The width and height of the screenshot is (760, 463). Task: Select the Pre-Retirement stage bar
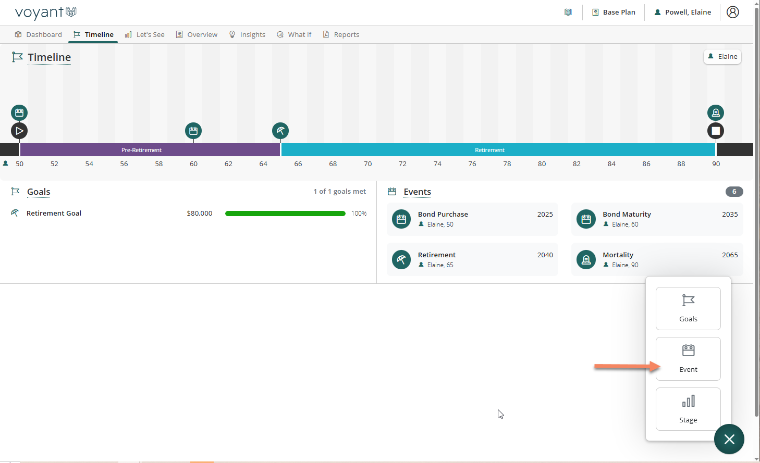(x=142, y=150)
